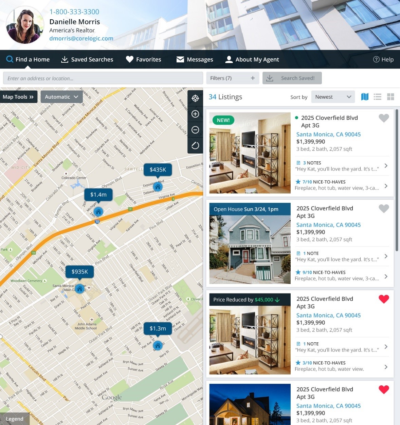Click the listings panel scrollbar
The width and height of the screenshot is (400, 425).
397,180
